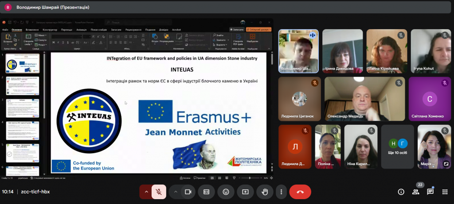Screen dimensions: 454x204
Task: Show the participants people panel
Action: pyautogui.click(x=416, y=192)
